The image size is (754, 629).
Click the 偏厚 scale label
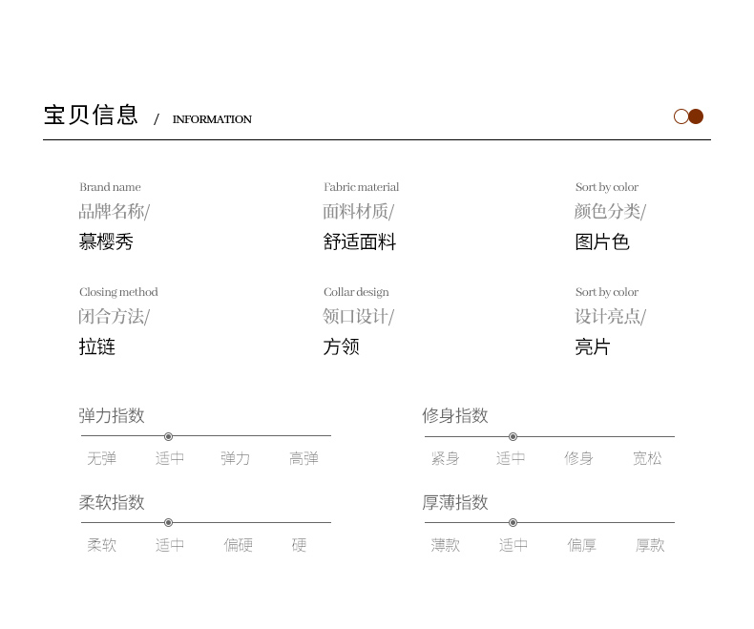(582, 545)
